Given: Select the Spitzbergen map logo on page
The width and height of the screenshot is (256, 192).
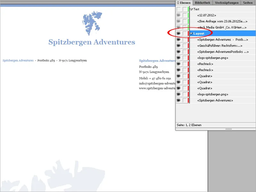Looking at the screenshot, I should [x=92, y=23].
